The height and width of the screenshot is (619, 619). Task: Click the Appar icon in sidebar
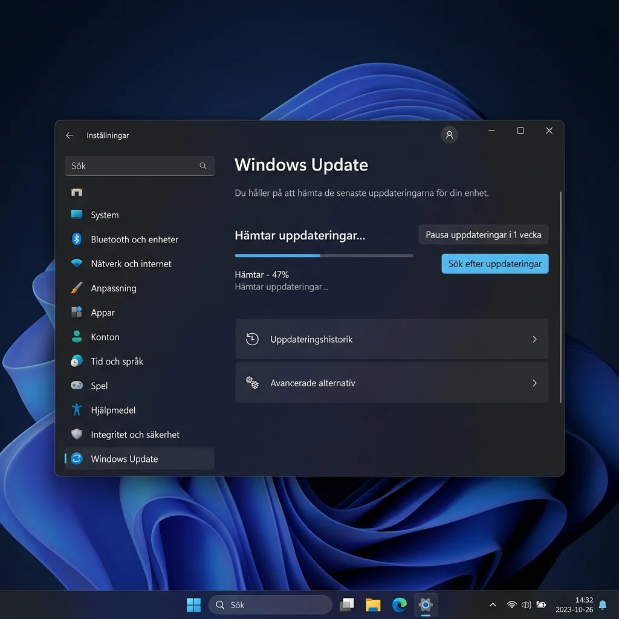77,312
